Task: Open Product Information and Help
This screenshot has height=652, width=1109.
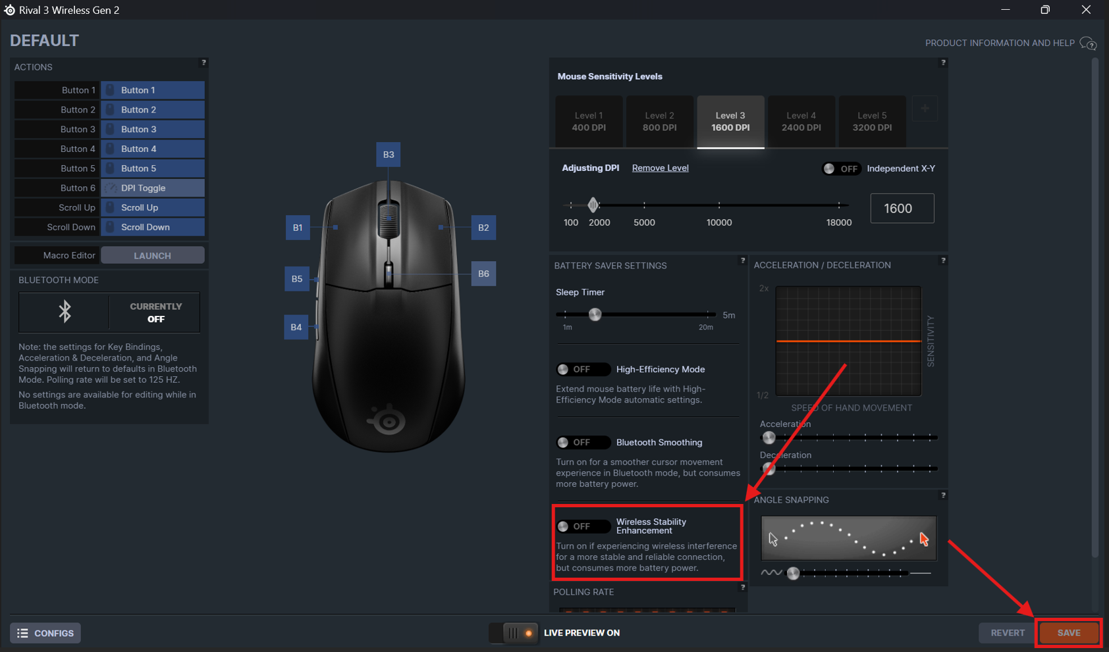Action: point(1000,43)
